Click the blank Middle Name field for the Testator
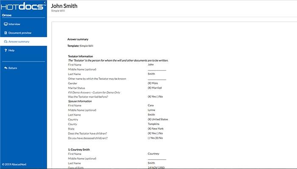This screenshot has height=169, width=297. 157,69
